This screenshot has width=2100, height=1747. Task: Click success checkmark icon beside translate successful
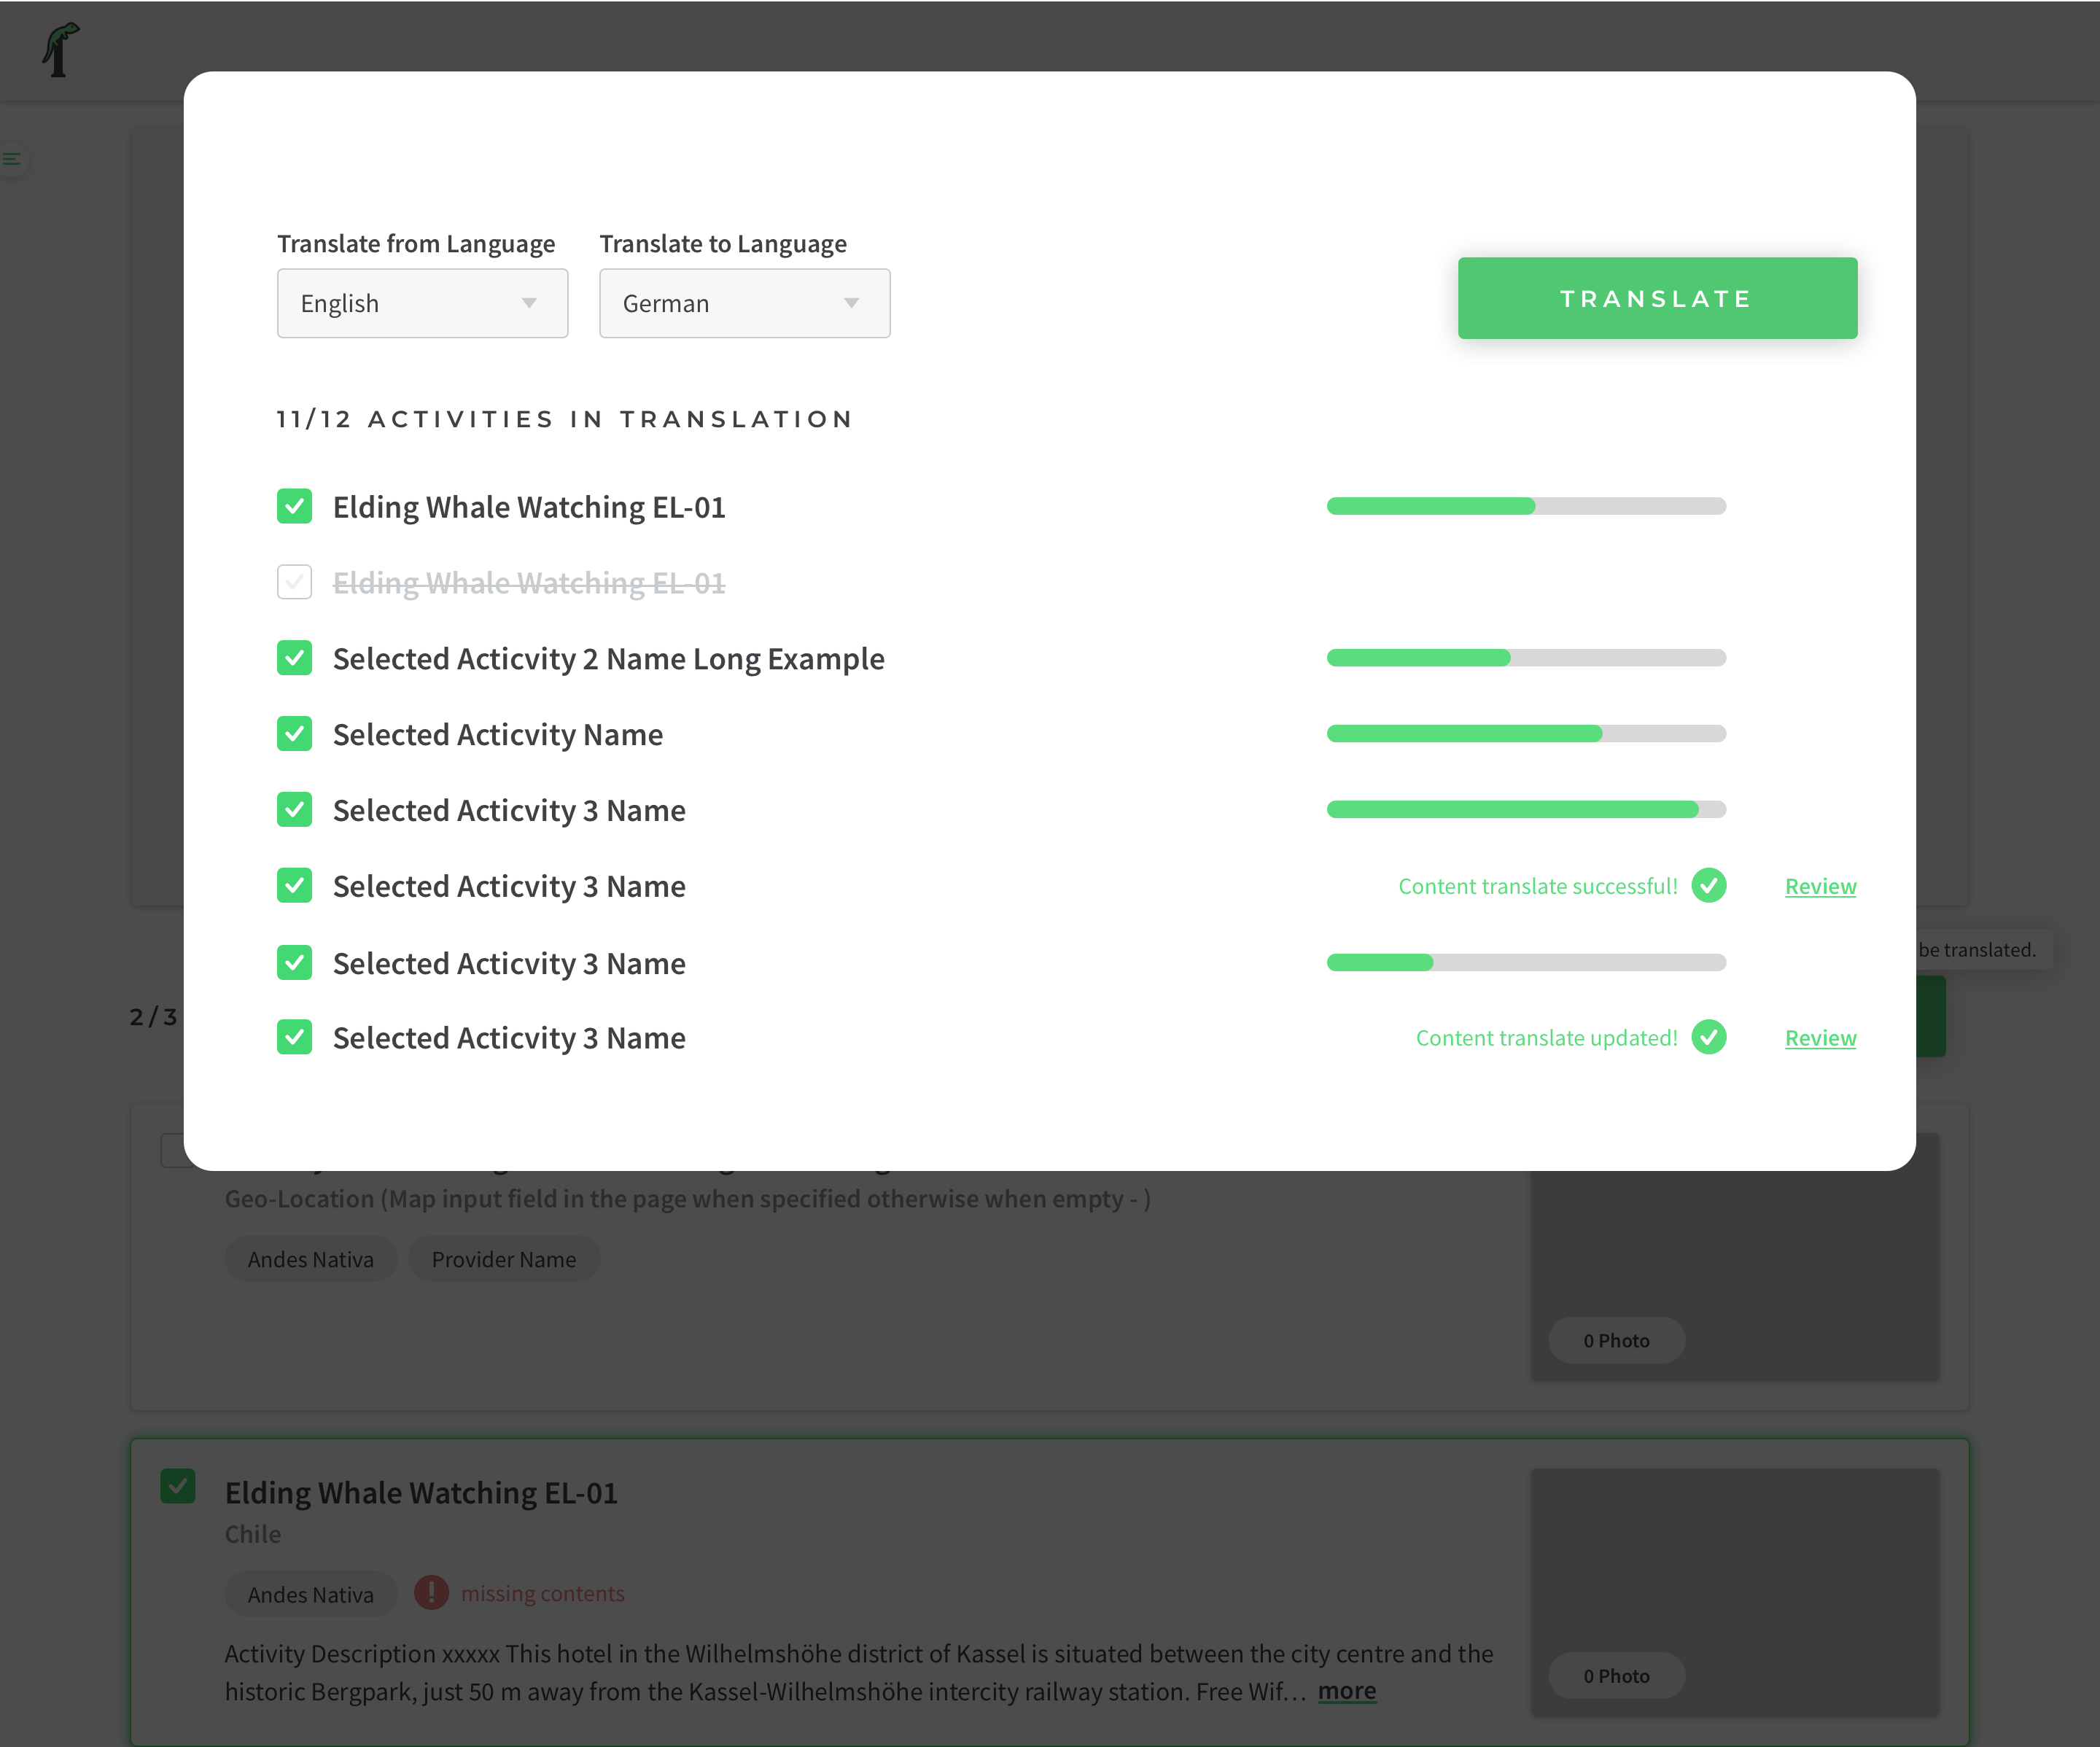(1708, 886)
